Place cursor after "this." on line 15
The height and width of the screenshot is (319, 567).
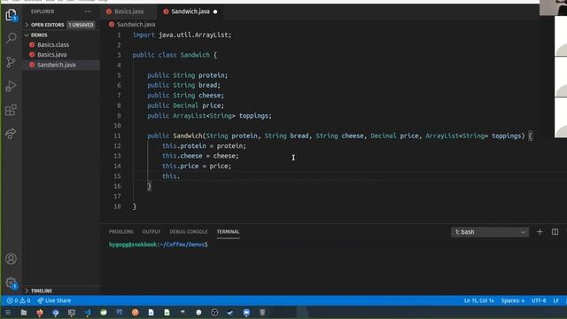(180, 176)
